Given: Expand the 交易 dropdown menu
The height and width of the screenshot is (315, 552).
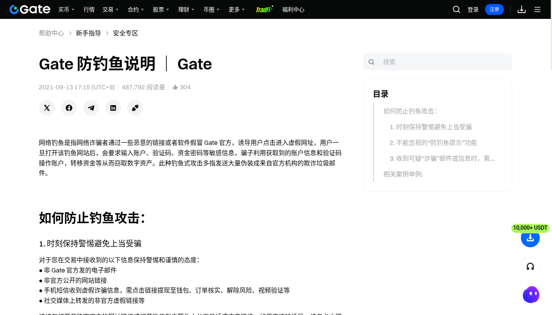Looking at the screenshot, I should (x=111, y=9).
